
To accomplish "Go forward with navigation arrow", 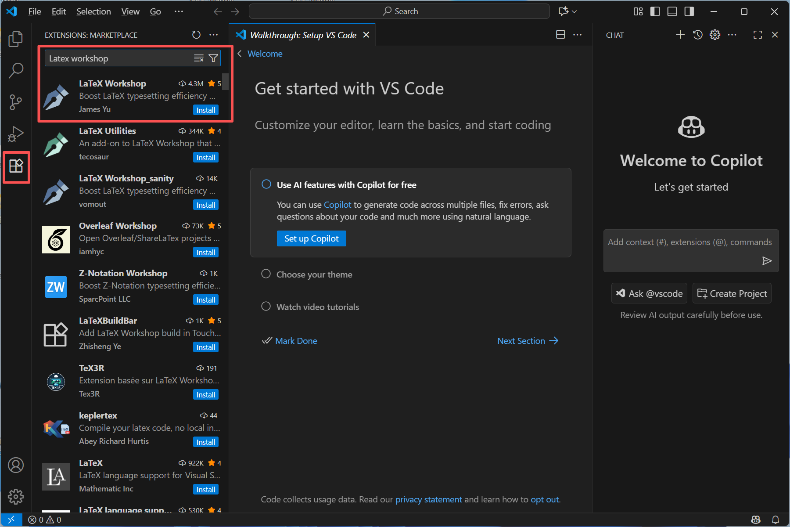I will tap(235, 11).
